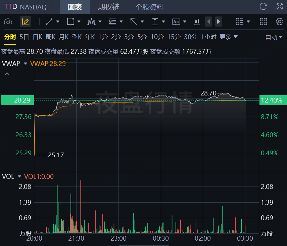
Task: Click the previous left arrow button
Action: point(209,22)
